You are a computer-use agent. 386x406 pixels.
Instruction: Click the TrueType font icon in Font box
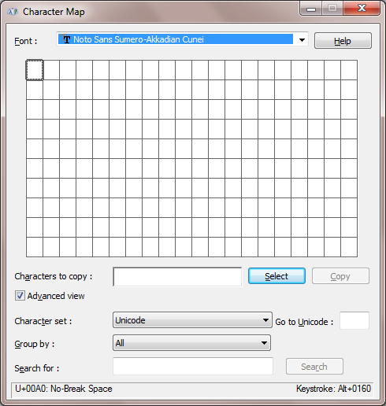pyautogui.click(x=65, y=39)
